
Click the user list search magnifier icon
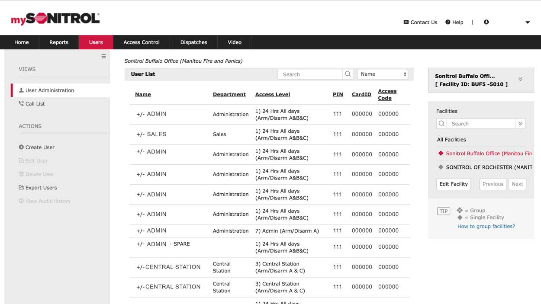pos(348,74)
